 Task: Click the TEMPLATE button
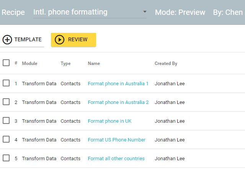pyautogui.click(x=22, y=40)
